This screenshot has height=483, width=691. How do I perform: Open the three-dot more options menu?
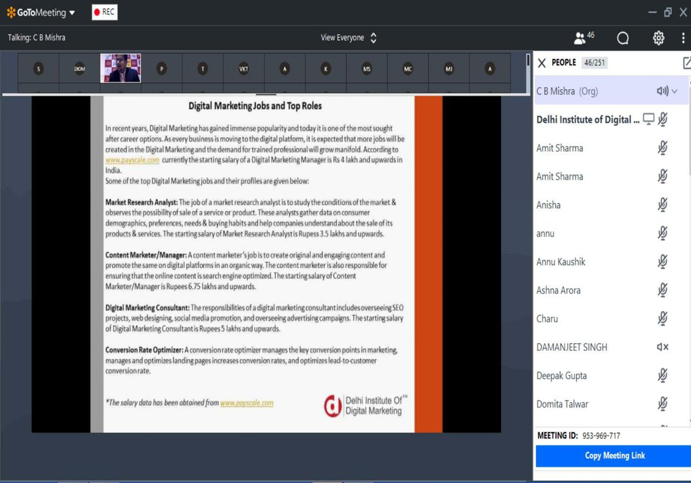point(684,38)
